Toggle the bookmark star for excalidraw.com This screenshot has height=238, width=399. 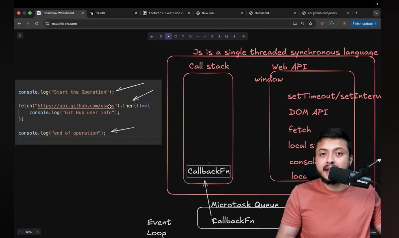point(310,24)
